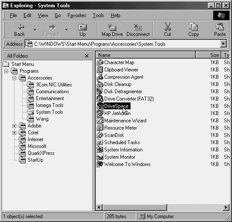Click the Cut scissors icon

167,27
